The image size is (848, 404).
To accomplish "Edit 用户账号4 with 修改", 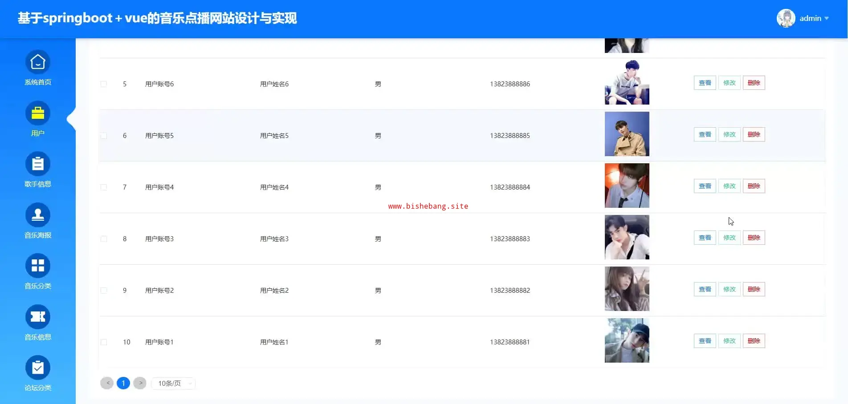I will pyautogui.click(x=730, y=186).
